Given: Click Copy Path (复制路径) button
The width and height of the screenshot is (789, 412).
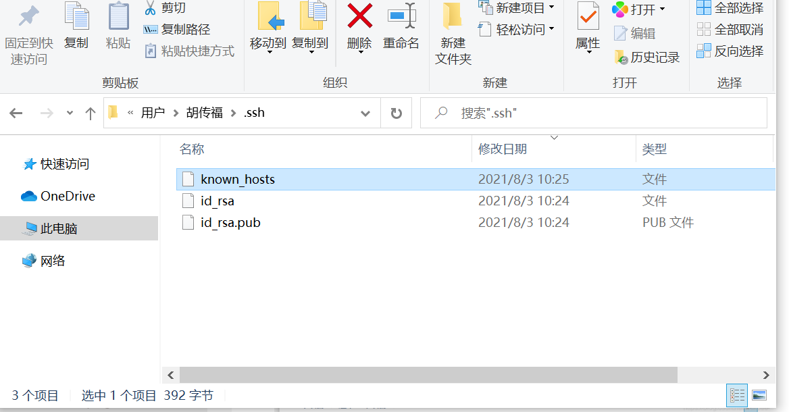Looking at the screenshot, I should pyautogui.click(x=177, y=29).
